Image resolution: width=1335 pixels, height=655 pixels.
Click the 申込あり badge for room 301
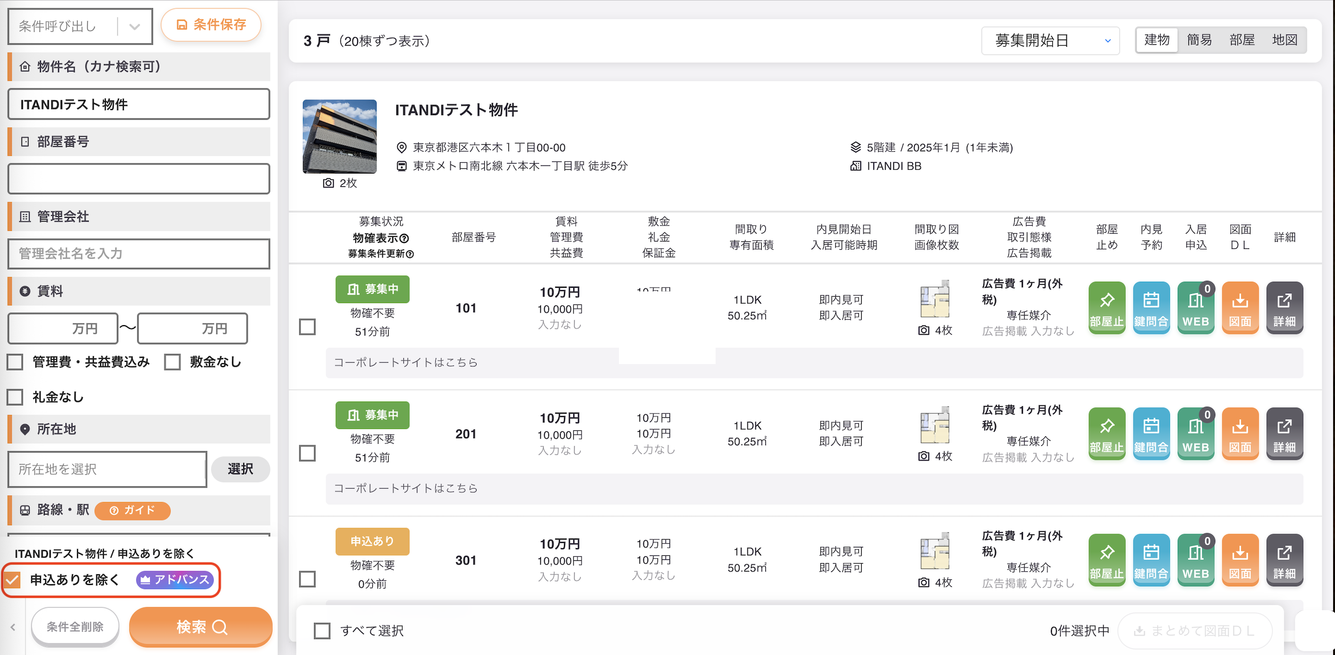372,541
